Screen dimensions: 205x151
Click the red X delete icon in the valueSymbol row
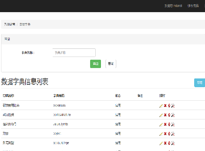tap(165, 124)
